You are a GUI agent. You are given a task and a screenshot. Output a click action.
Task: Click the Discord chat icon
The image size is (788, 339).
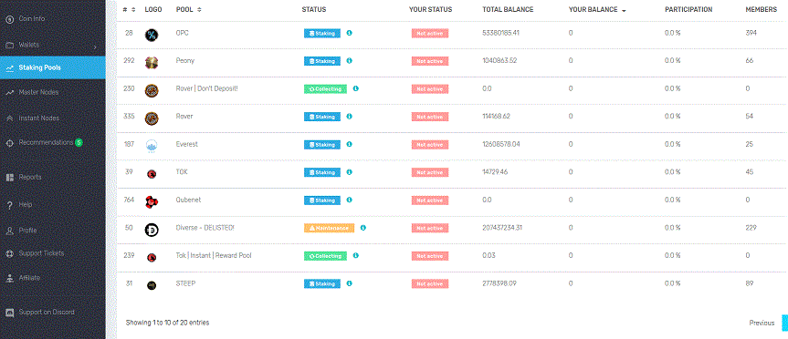[9, 313]
